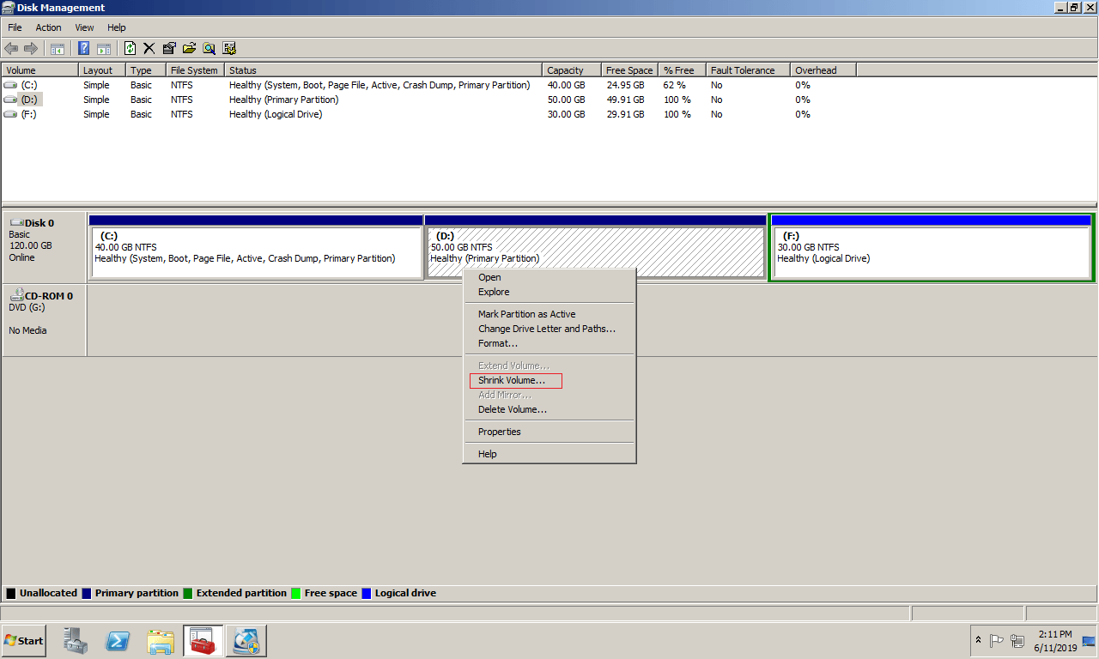This screenshot has height=659, width=1099.
Task: Open Server Manager from the taskbar
Action: [76, 640]
